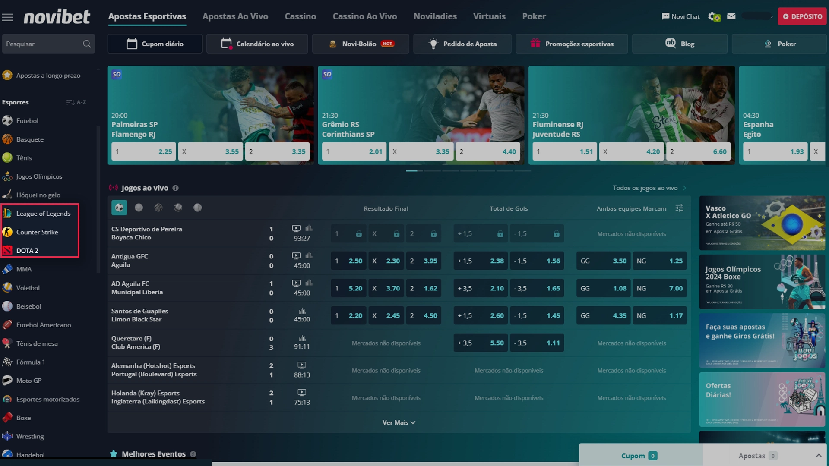Image resolution: width=829 pixels, height=466 pixels.
Task: Select Antigua GFC home win odds 2.50
Action: tap(348, 261)
